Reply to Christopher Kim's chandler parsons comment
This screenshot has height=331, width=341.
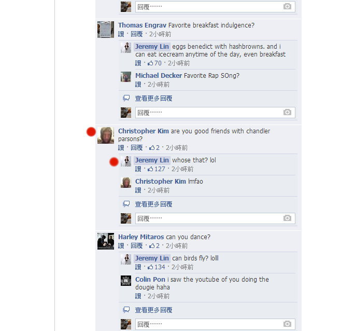click(137, 148)
